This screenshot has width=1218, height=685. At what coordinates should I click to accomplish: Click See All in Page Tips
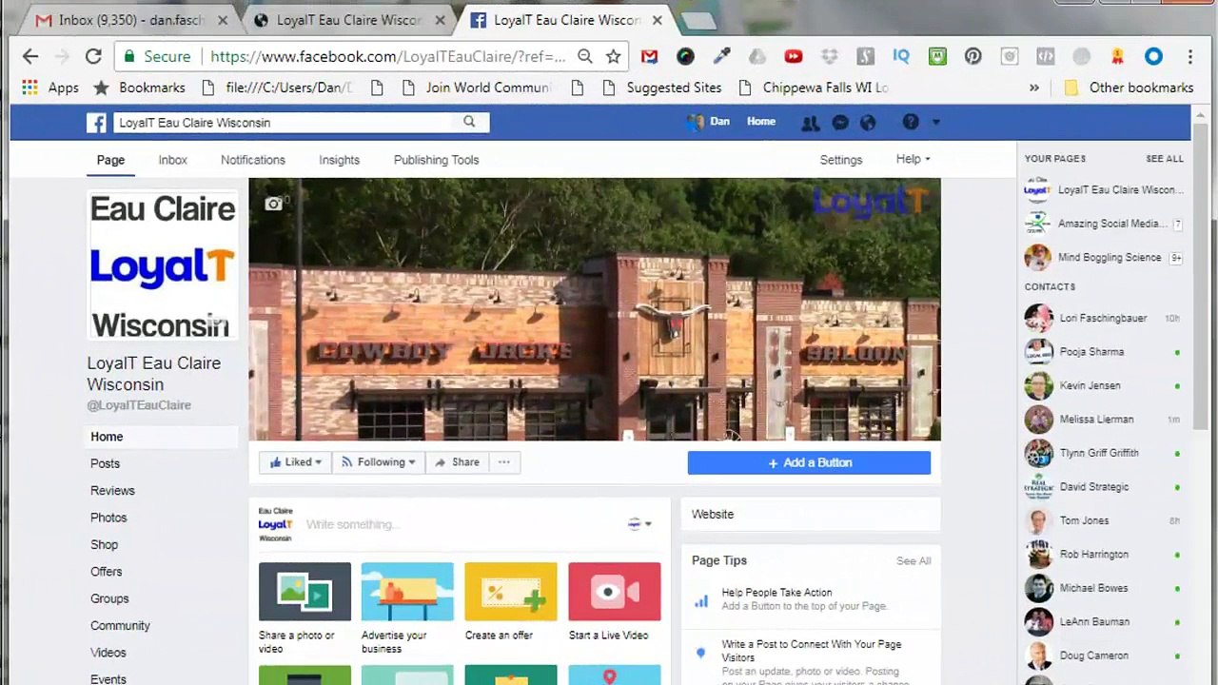tap(913, 561)
